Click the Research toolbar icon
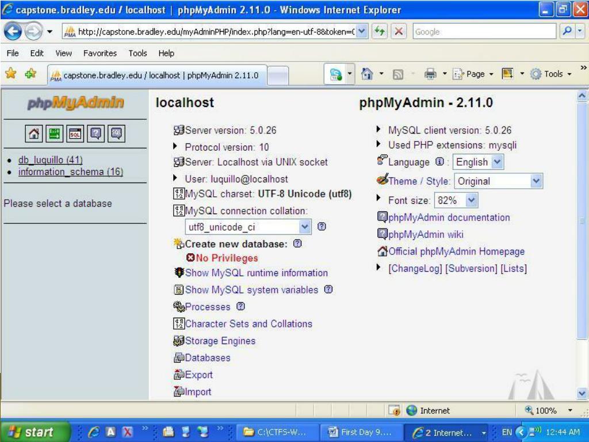The width and height of the screenshot is (589, 442). tap(507, 74)
